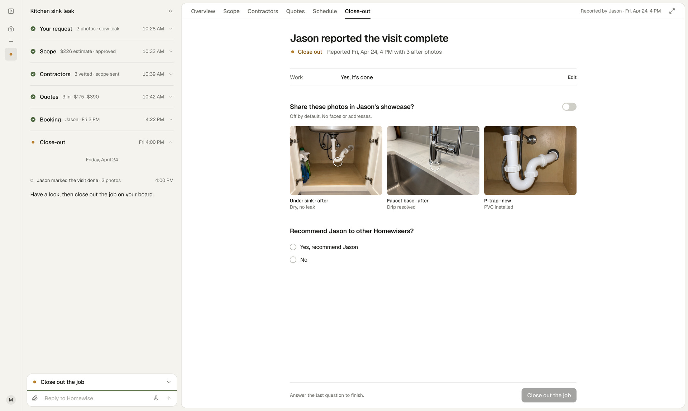Expand the Scope step chevron

click(171, 51)
